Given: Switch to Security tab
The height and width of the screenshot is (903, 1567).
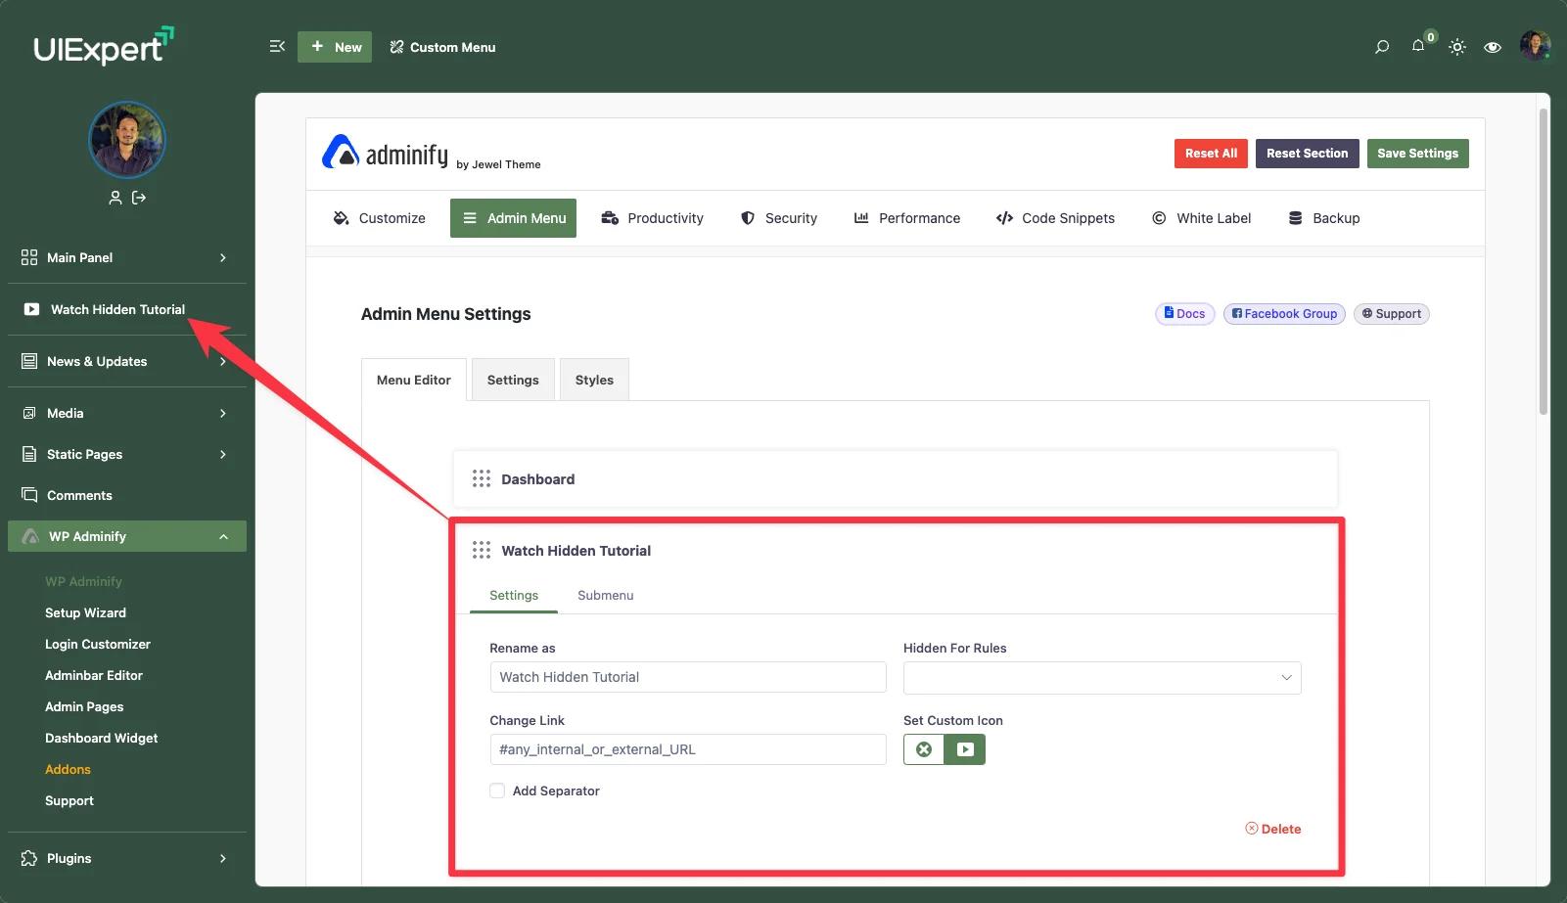Looking at the screenshot, I should point(779,218).
